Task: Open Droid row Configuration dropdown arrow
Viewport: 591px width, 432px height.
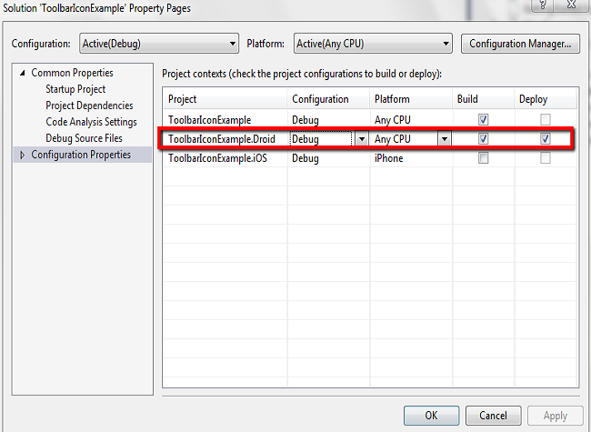Action: pos(362,139)
